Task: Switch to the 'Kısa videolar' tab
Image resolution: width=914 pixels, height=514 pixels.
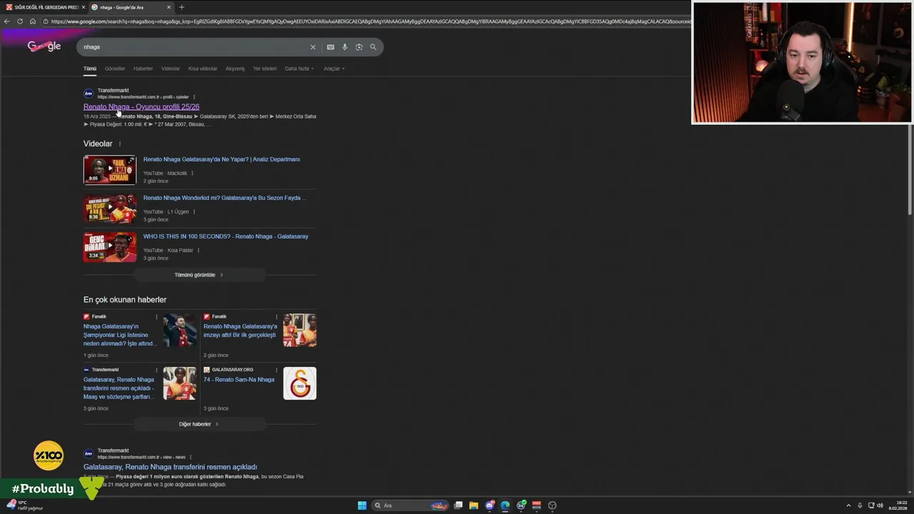Action: click(x=203, y=69)
